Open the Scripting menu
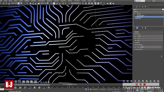The image size is (164, 92). (x=70, y=1)
